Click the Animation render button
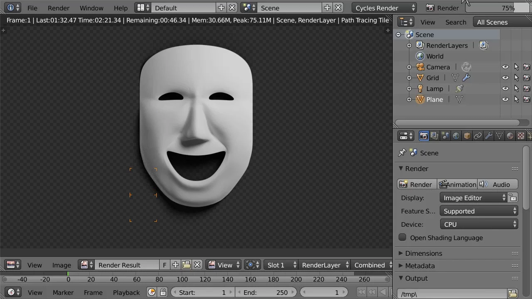Viewport: 532px width, 299px height. click(457, 184)
